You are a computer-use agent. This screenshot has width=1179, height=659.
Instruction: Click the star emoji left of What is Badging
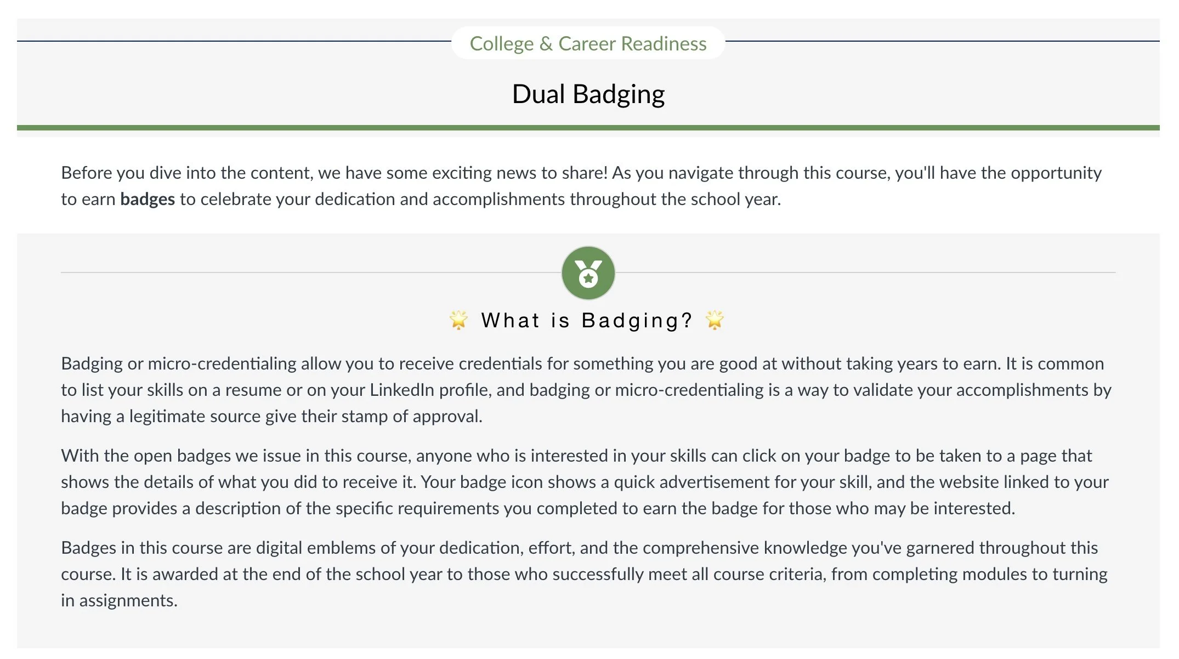coord(458,320)
